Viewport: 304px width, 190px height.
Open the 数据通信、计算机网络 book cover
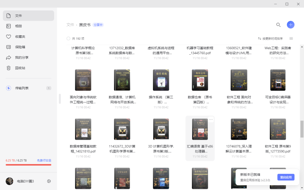coord(122,80)
